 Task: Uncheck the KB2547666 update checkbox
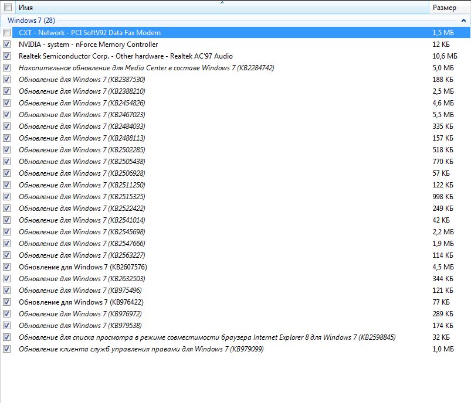click(6, 243)
